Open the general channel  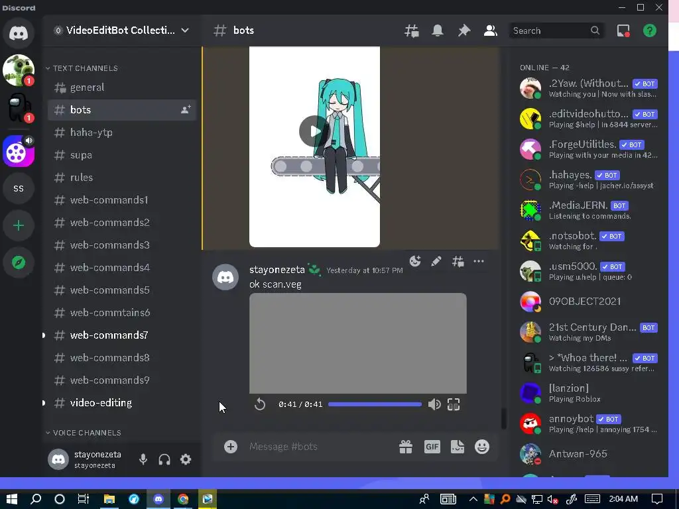click(x=122, y=87)
